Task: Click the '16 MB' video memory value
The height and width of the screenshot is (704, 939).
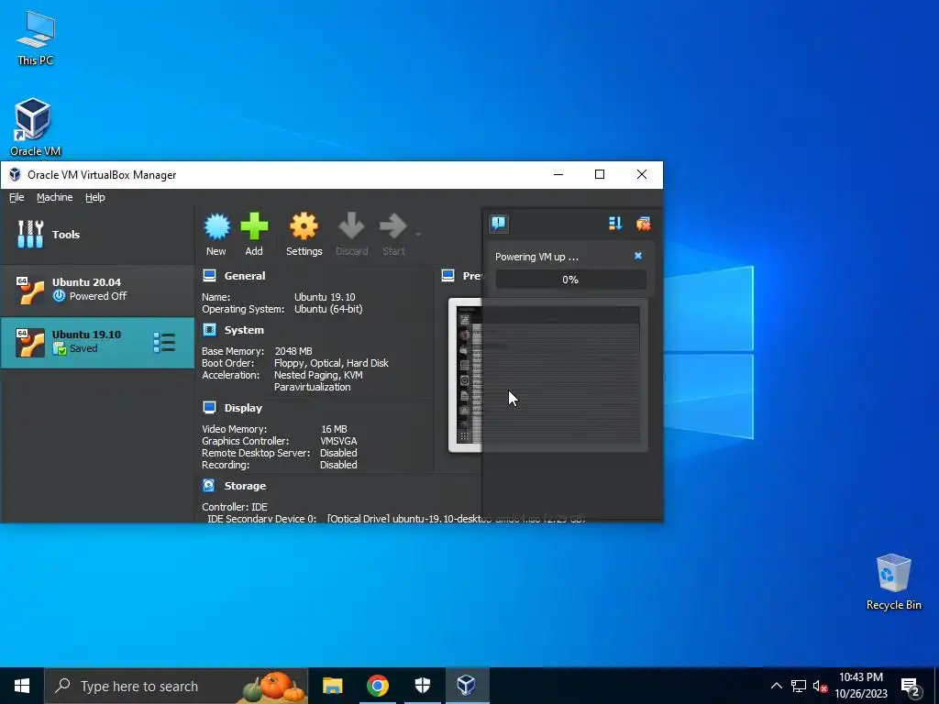Action: click(x=334, y=429)
